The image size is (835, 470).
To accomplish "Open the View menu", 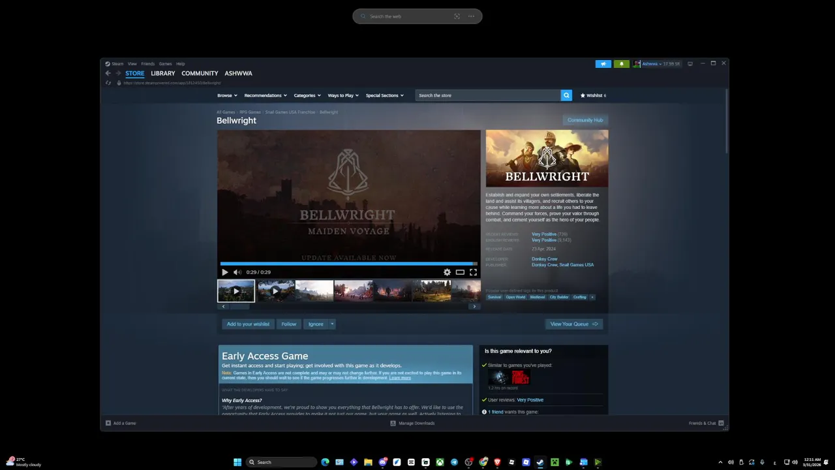I will 132,64.
